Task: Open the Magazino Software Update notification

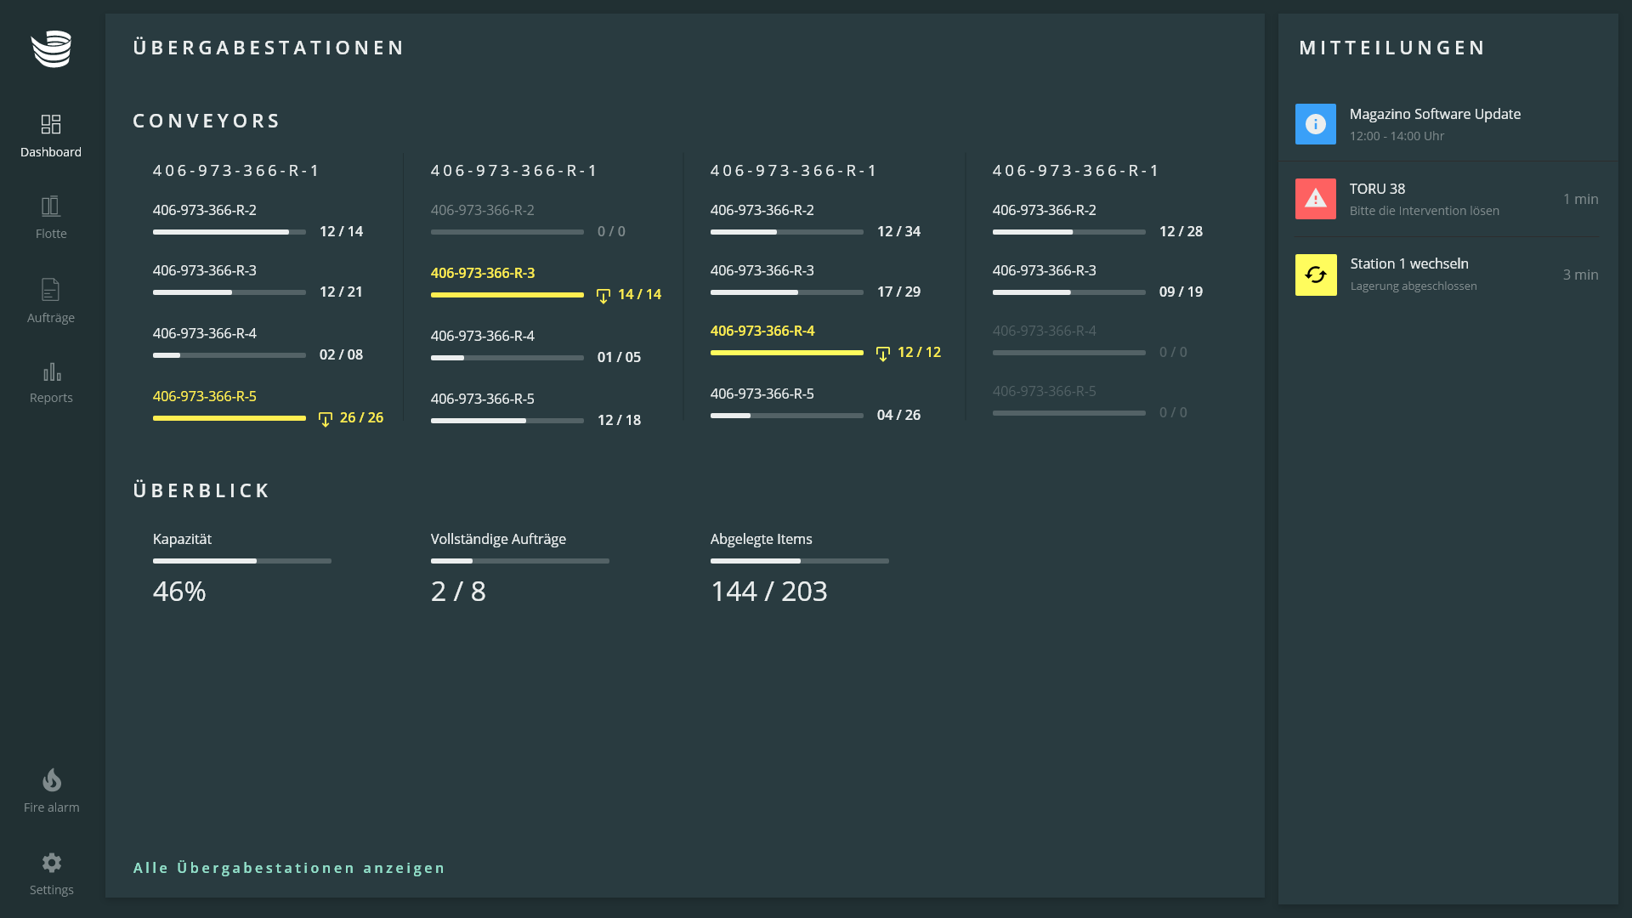Action: 1435,114
